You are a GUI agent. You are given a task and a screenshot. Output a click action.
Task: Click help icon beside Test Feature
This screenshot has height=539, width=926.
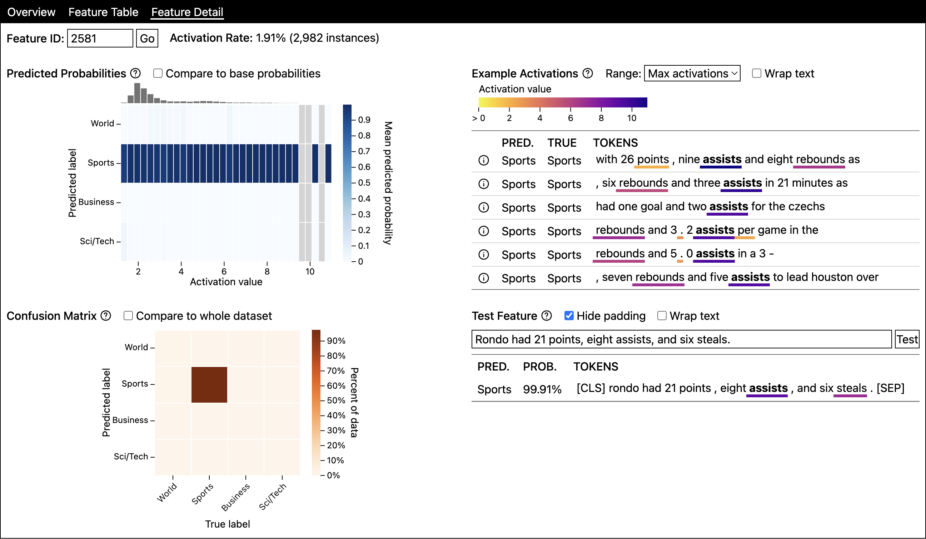[x=547, y=316]
